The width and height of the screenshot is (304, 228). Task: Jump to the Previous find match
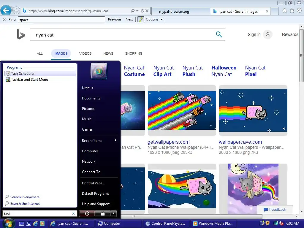pos(115,19)
